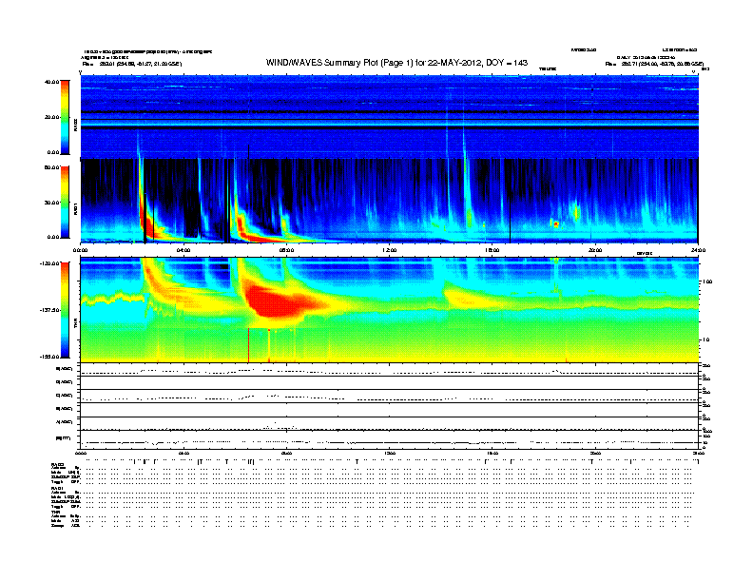Click the 16:00 tick label beneath RAD1 spectrogram
753x582 pixels.
click(492, 250)
